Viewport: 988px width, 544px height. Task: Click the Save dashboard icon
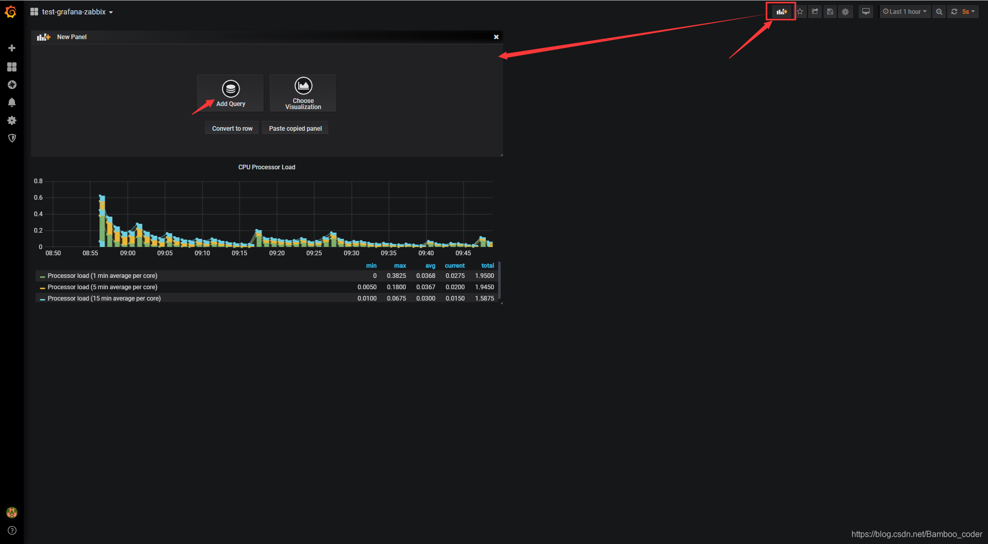point(830,11)
